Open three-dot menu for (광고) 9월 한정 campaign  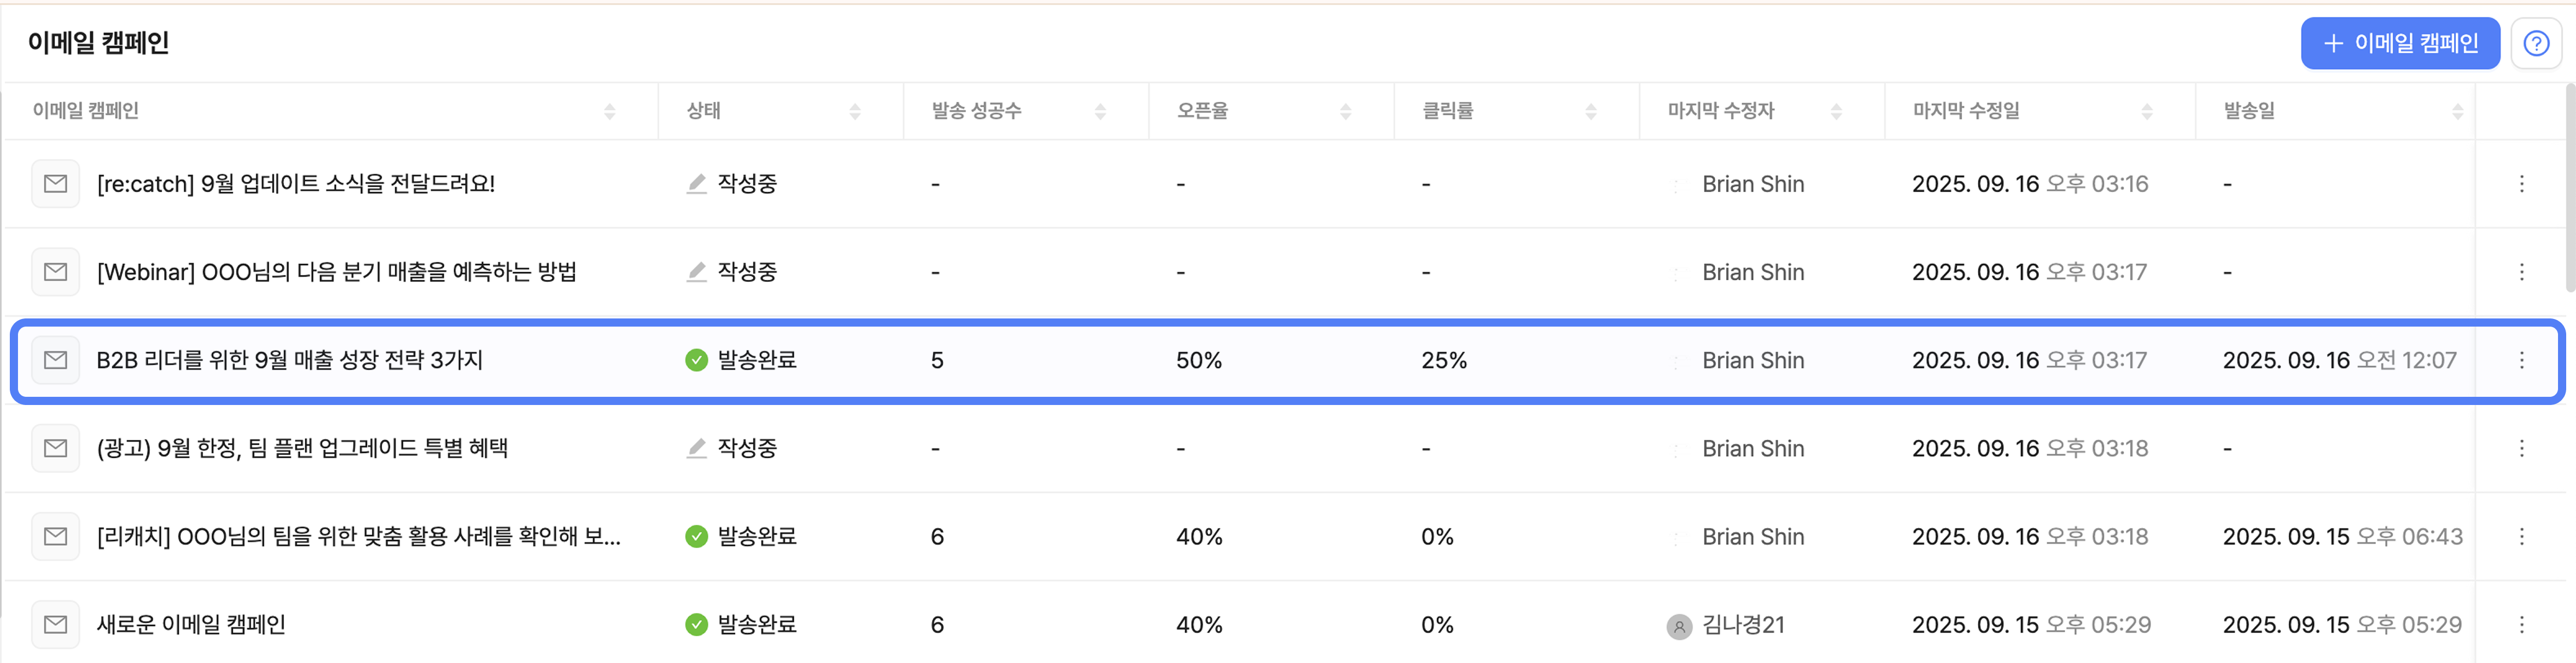click(2521, 449)
